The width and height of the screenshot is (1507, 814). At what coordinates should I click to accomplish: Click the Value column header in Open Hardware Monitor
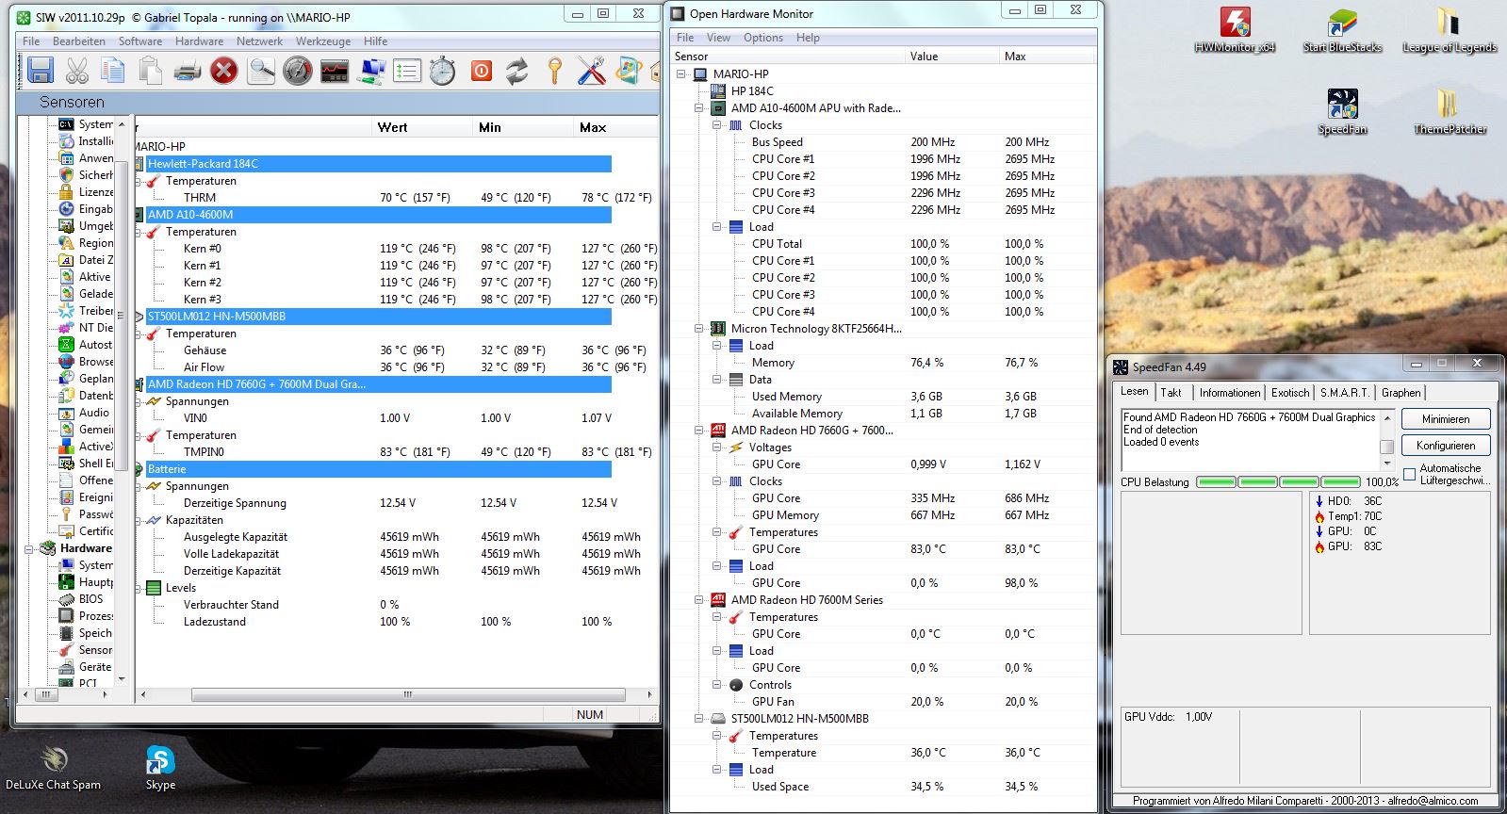pyautogui.click(x=952, y=57)
